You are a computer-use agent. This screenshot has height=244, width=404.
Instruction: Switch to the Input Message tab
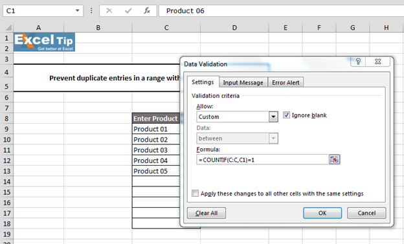point(243,82)
